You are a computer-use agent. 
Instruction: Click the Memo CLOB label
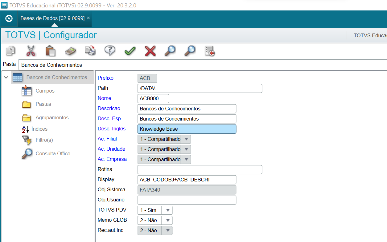112,220
